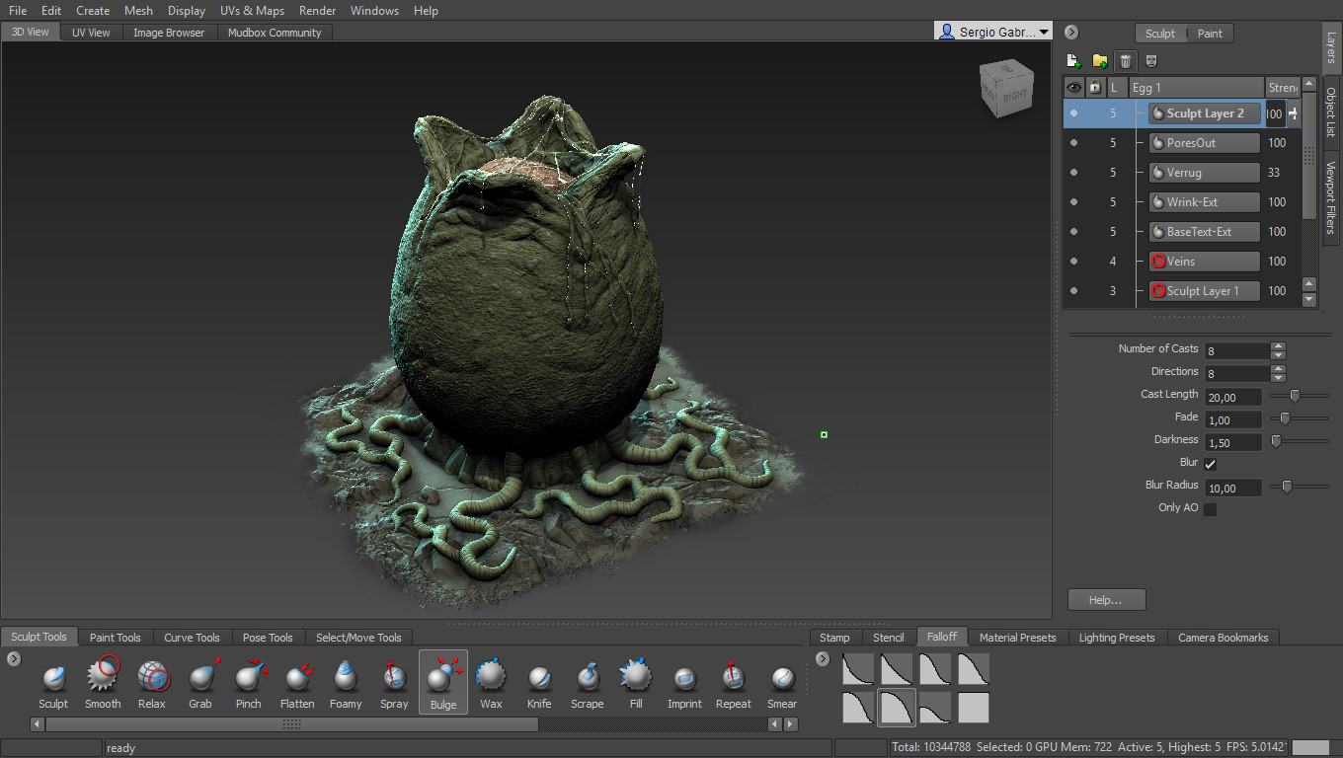The height and width of the screenshot is (758, 1343).
Task: Switch to the UV View tab
Action: pyautogui.click(x=90, y=32)
